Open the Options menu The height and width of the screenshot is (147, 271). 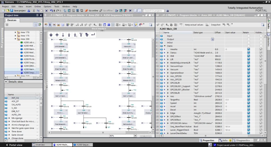point(47,6)
